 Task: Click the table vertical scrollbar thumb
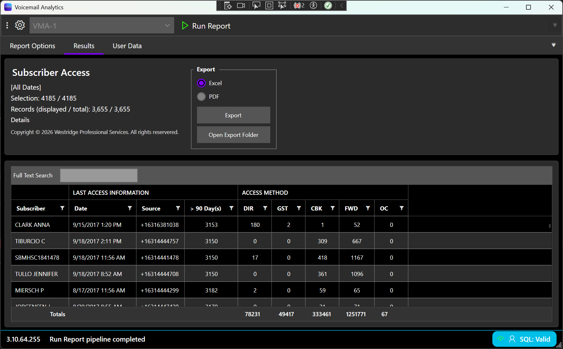(x=550, y=226)
